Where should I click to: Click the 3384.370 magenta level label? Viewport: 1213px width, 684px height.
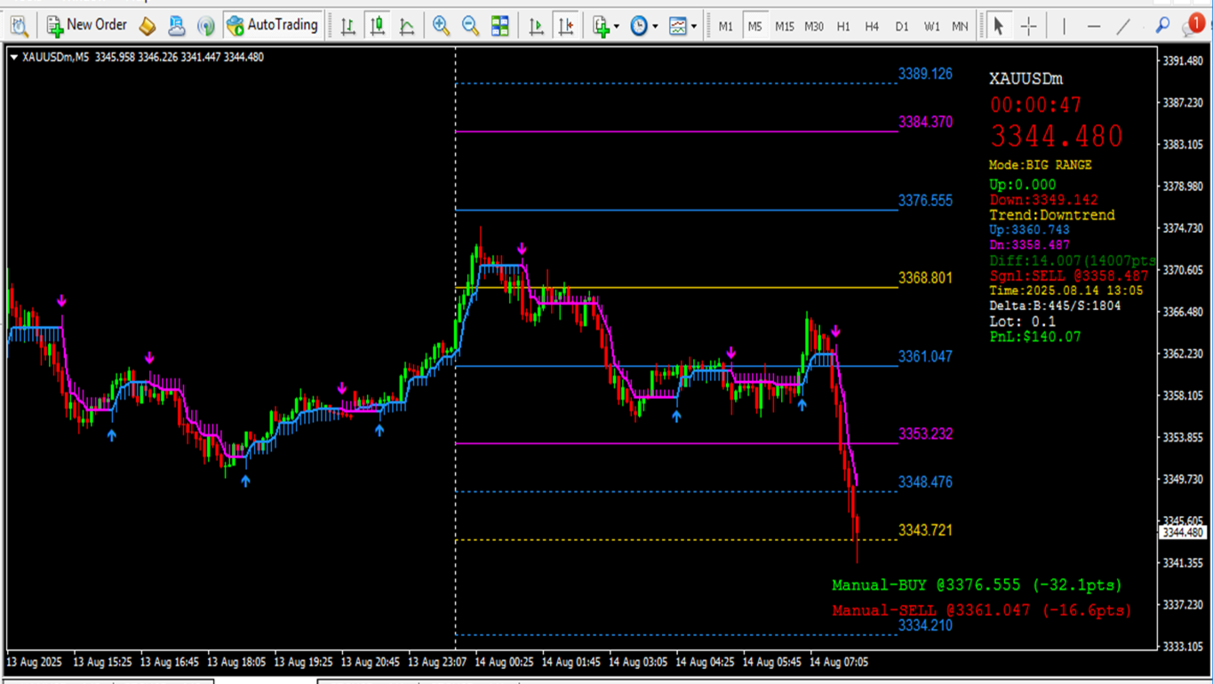(925, 122)
